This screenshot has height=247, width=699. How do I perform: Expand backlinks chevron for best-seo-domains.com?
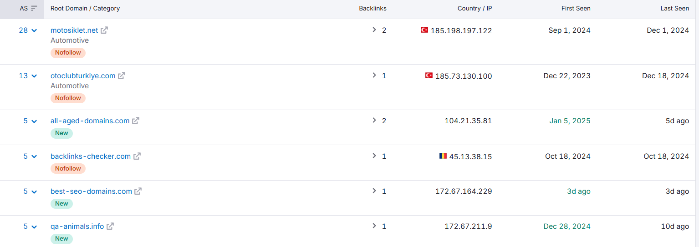click(374, 191)
